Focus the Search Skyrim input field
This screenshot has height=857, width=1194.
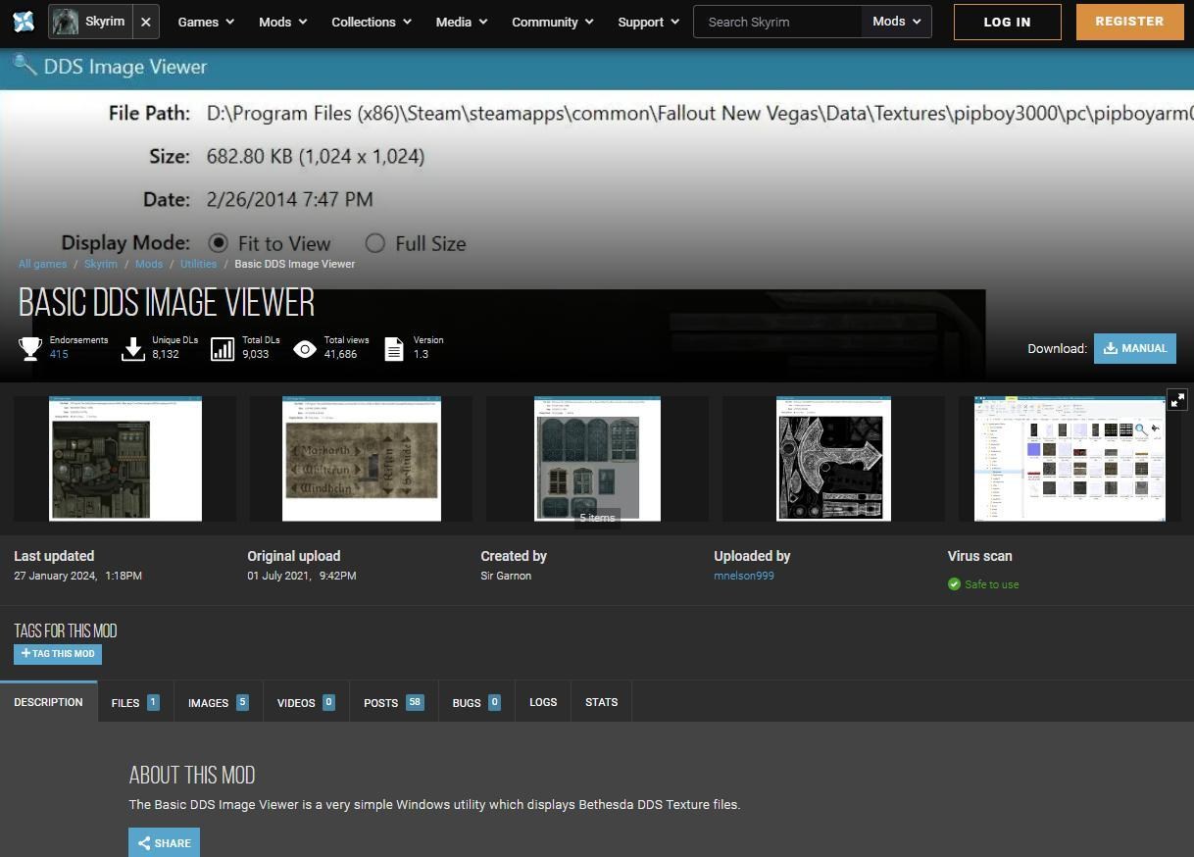pyautogui.click(x=778, y=22)
